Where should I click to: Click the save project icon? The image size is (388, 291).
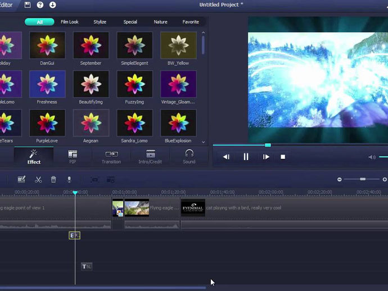28,4
